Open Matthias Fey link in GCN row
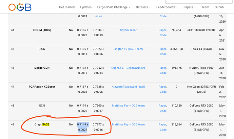Image resolution: width=234 pixels, height=139 pixels. (128, 106)
